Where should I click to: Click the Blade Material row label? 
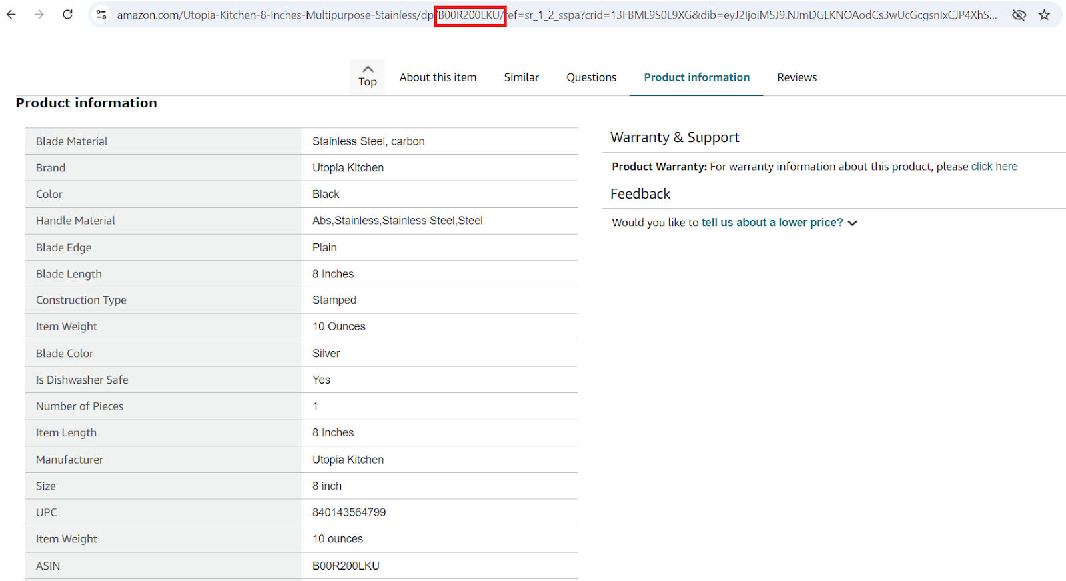(x=71, y=141)
